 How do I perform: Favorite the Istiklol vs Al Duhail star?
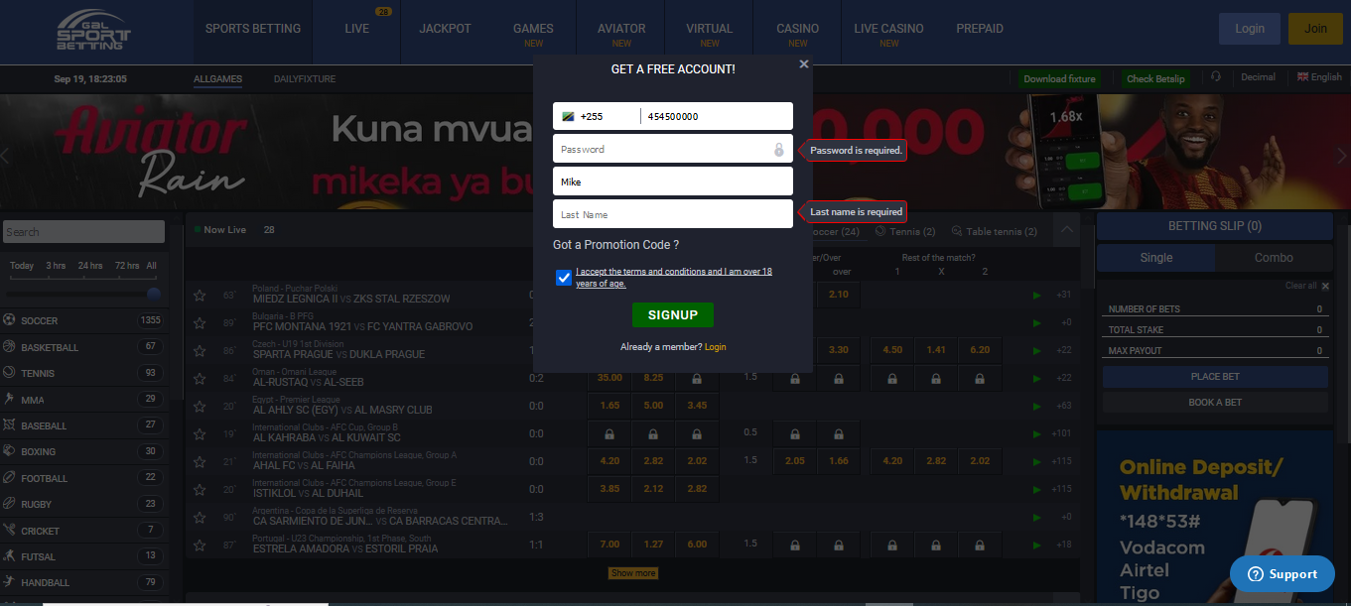pyautogui.click(x=200, y=489)
